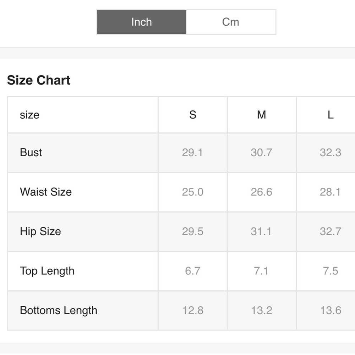Click Bust value 29.1 for size S
The height and width of the screenshot is (355, 355).
point(193,153)
